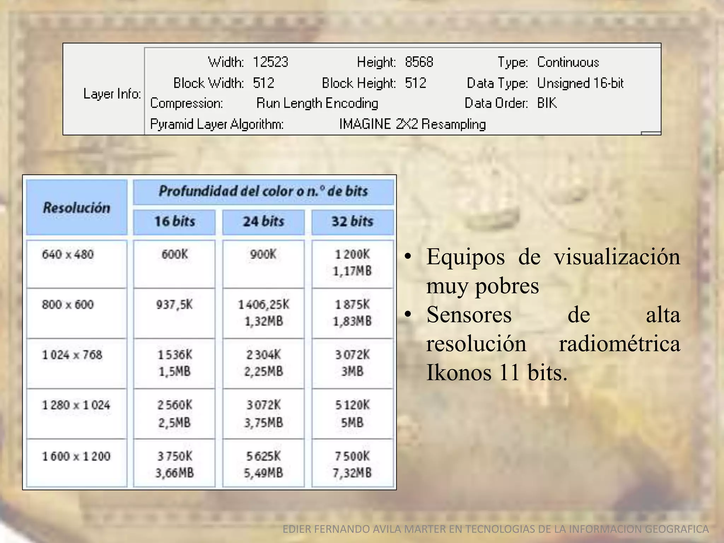This screenshot has height=543, width=724.
Task: Select the 5 625K 5,49MB cell
Action: tap(263, 463)
